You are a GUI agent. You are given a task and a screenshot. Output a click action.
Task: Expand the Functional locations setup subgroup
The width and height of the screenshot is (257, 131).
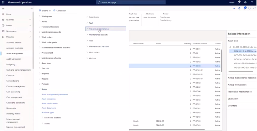(x=42, y=118)
